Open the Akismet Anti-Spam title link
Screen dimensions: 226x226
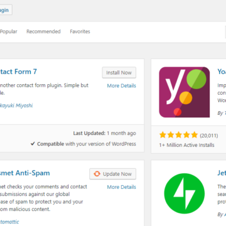pos(24,173)
